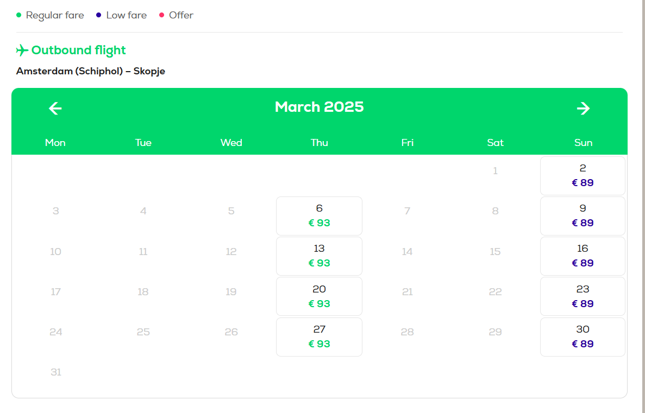The width and height of the screenshot is (645, 413).
Task: Choose March 20 regular fare date
Action: coord(319,296)
